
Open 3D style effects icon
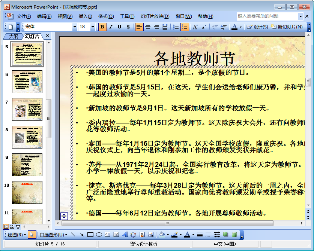tap(234, 235)
